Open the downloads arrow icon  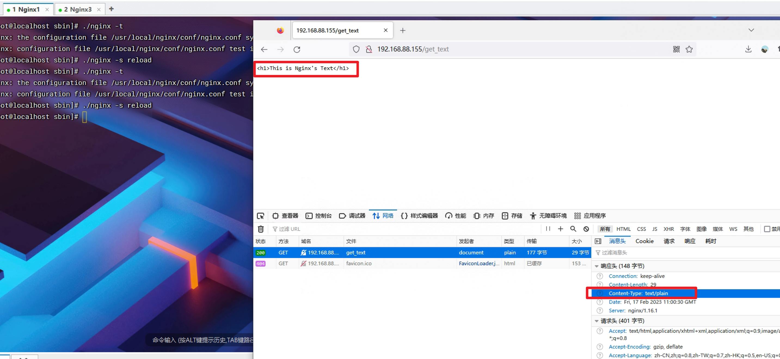click(x=748, y=49)
